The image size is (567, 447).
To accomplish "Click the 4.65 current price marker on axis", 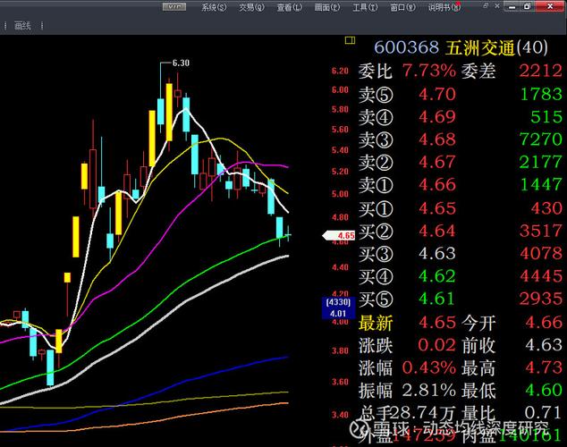I will [339, 236].
